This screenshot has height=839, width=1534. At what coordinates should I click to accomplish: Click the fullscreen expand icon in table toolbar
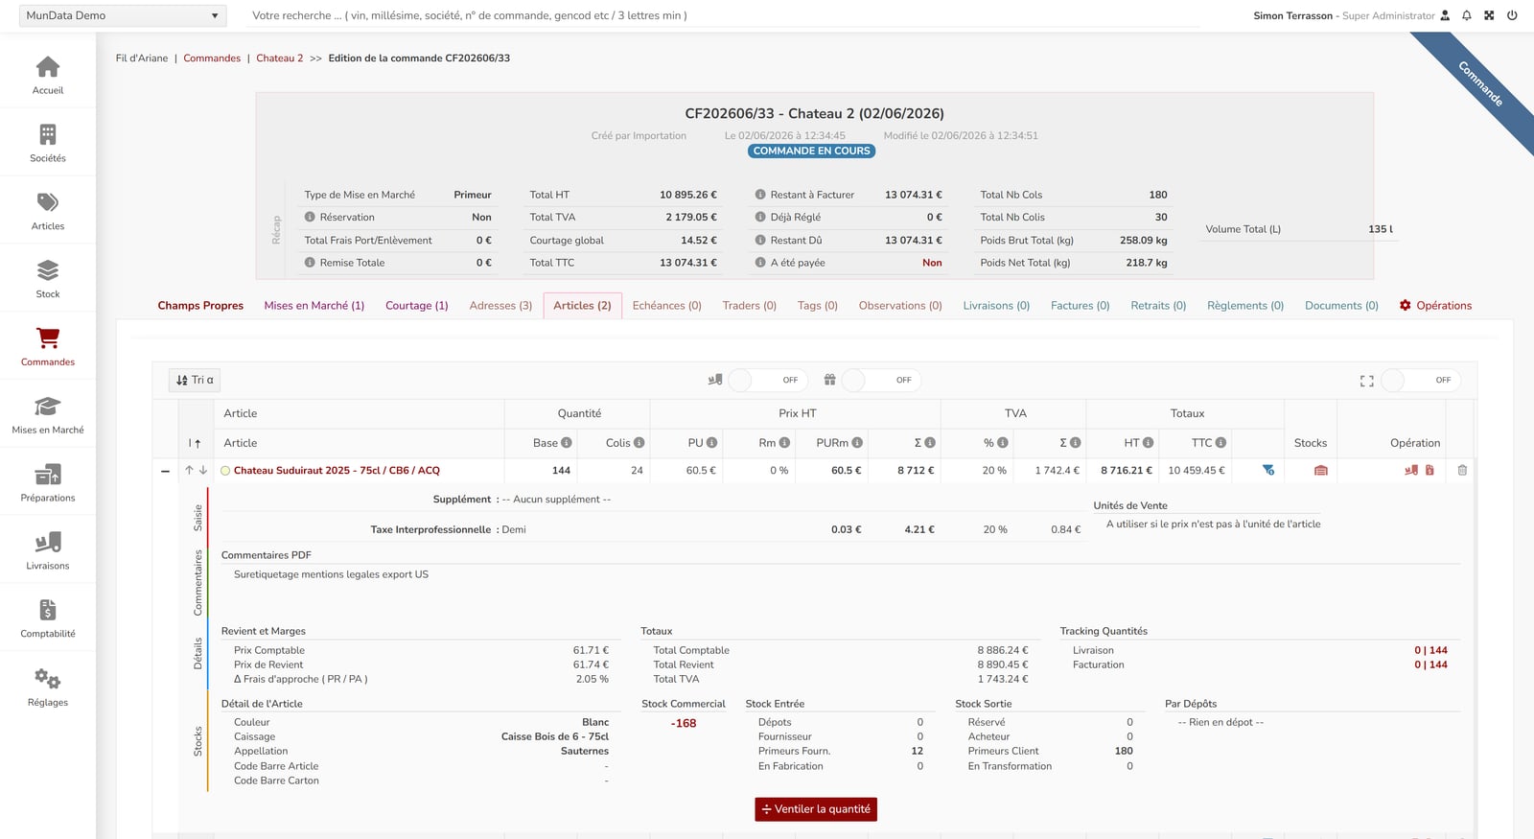(x=1367, y=381)
